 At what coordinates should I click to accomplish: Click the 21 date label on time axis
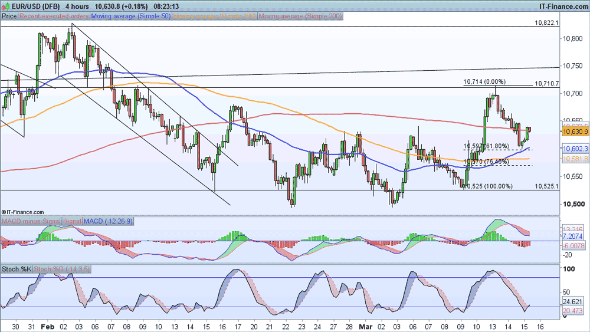270,327
